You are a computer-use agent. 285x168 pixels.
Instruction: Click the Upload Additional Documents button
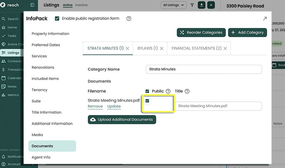coord(122,120)
